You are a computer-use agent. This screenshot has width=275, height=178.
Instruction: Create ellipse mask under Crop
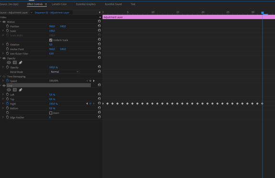[x=9, y=90]
